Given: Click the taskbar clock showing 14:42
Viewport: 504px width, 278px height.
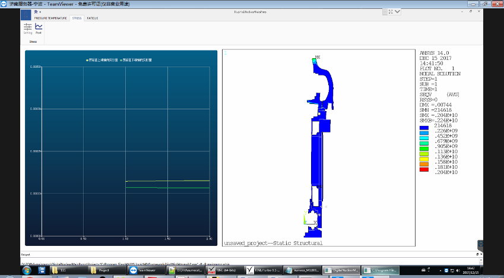Looking at the screenshot, I should pyautogui.click(x=471, y=270).
